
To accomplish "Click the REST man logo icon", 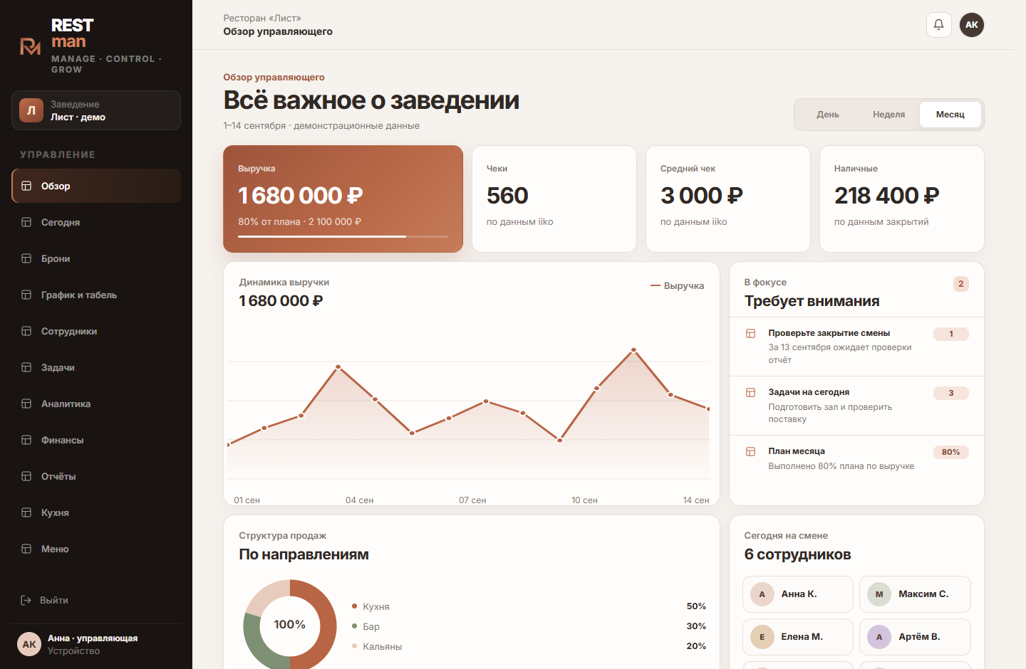I will click(30, 47).
